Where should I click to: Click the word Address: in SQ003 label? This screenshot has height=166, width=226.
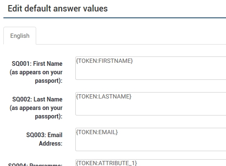(51, 143)
